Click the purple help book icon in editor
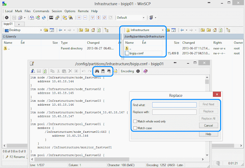The width and height of the screenshot is (245, 168). 145,71
